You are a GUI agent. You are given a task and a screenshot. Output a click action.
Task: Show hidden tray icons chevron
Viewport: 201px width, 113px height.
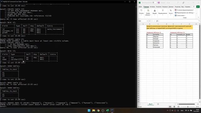pyautogui.click(x=167, y=110)
